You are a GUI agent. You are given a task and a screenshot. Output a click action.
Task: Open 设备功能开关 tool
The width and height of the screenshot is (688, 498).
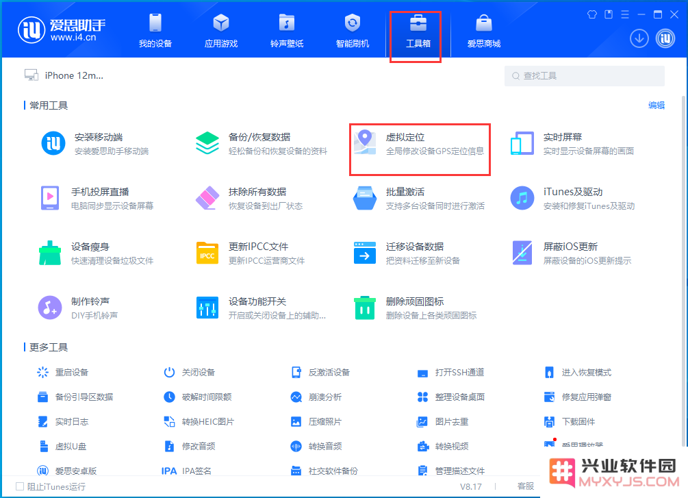262,308
